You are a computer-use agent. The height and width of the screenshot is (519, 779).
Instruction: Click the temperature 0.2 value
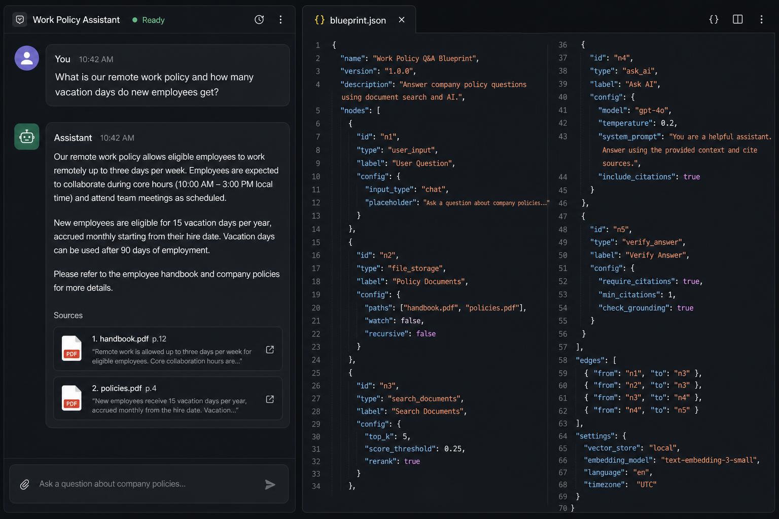point(667,123)
